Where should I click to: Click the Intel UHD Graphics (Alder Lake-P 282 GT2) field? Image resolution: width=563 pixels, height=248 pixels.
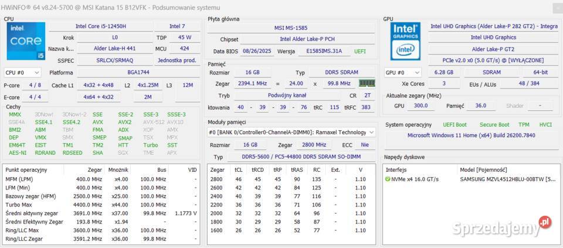(494, 26)
